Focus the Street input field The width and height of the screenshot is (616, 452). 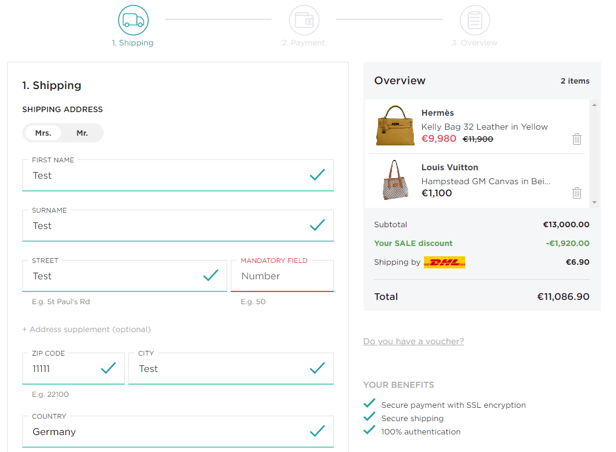coord(125,276)
